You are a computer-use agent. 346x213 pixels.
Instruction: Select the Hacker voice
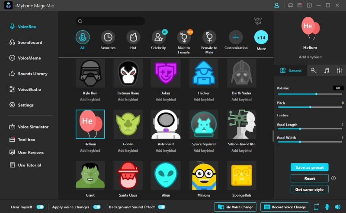(x=204, y=73)
